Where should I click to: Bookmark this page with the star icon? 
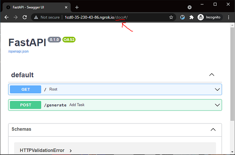171,17
